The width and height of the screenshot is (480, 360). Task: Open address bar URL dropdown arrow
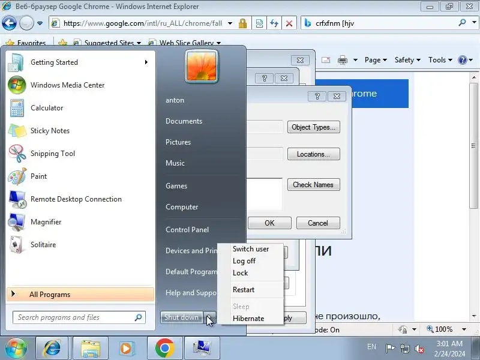point(230,23)
